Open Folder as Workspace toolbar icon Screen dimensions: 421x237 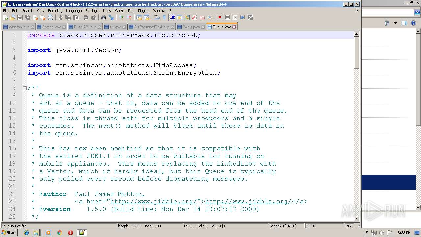pos(202,17)
